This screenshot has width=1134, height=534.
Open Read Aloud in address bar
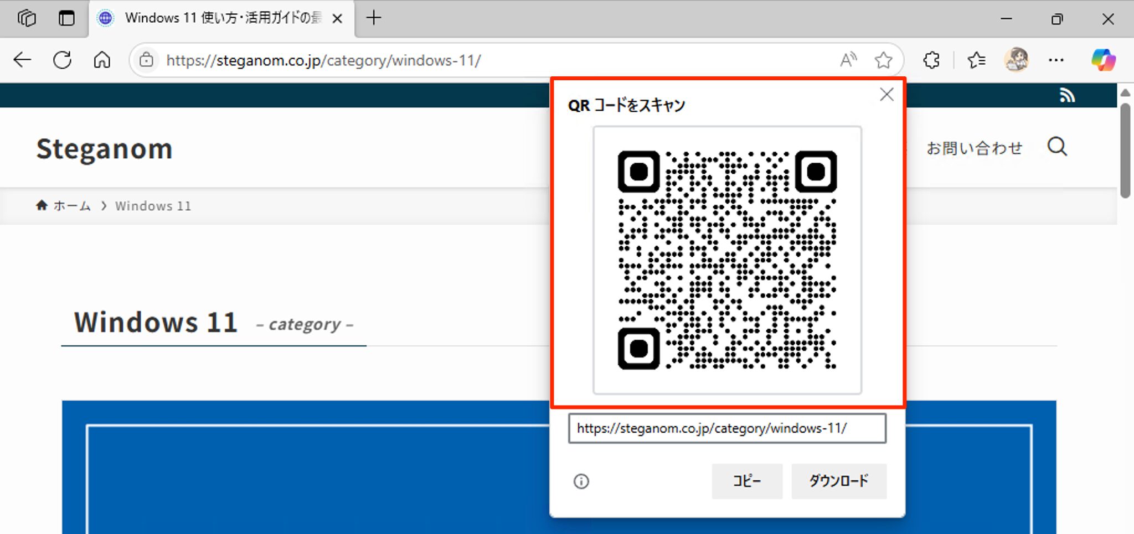point(848,60)
